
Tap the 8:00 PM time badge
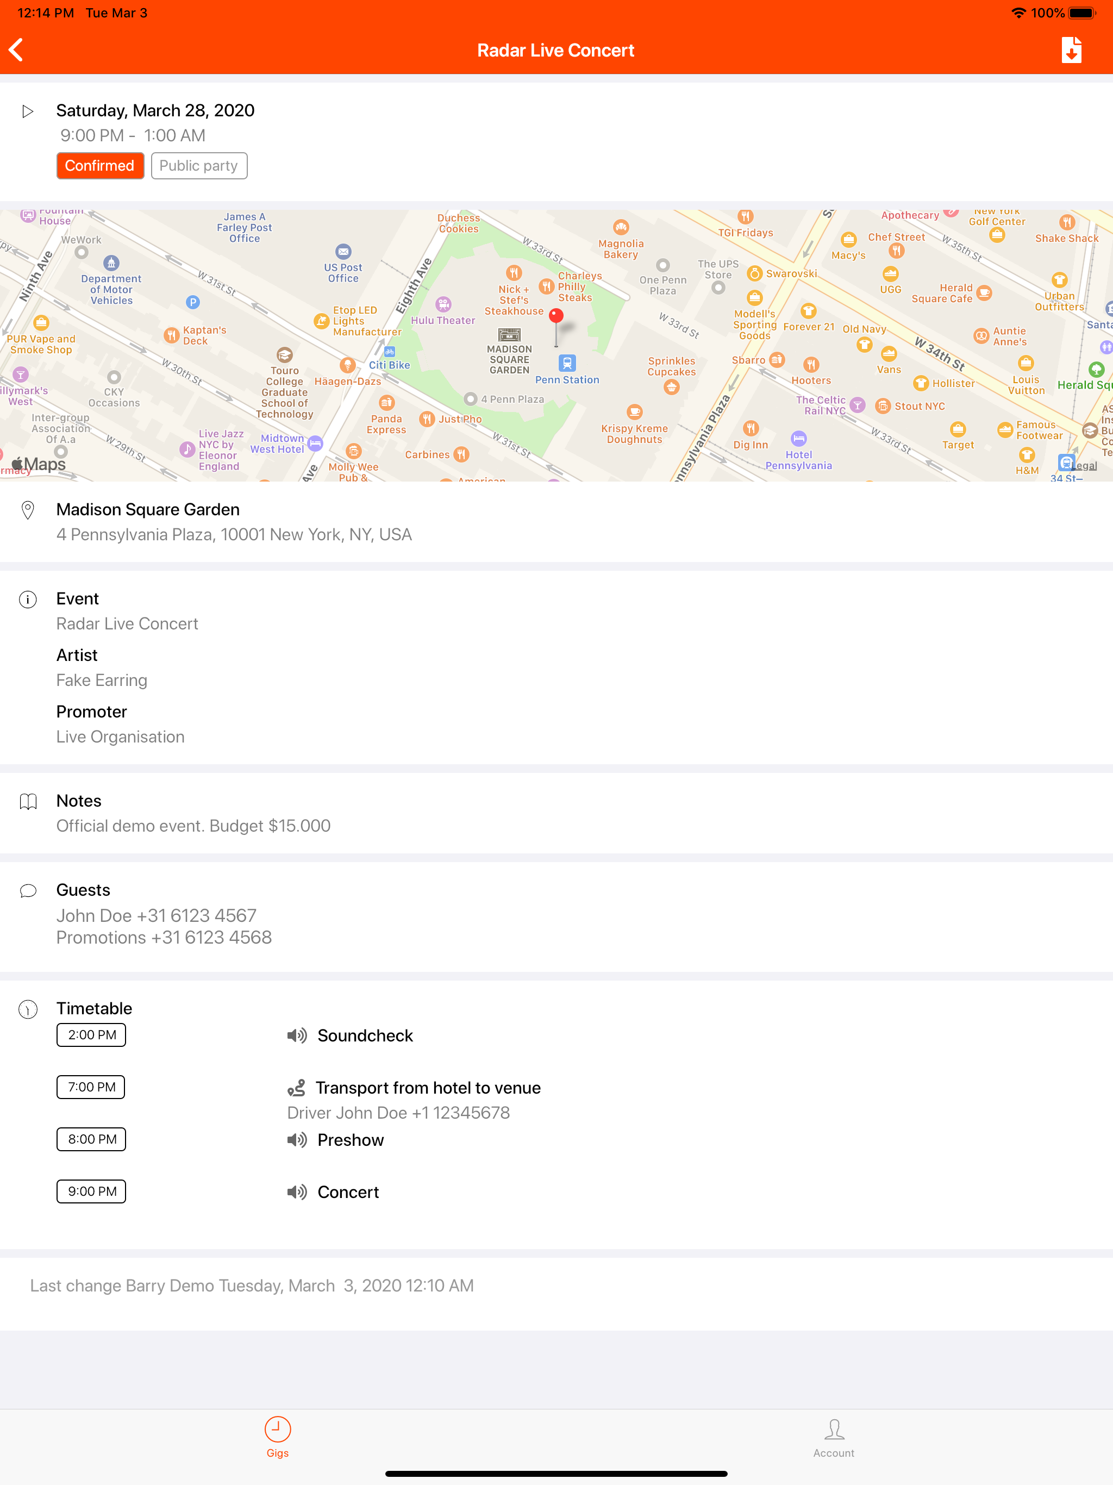pyautogui.click(x=91, y=1139)
